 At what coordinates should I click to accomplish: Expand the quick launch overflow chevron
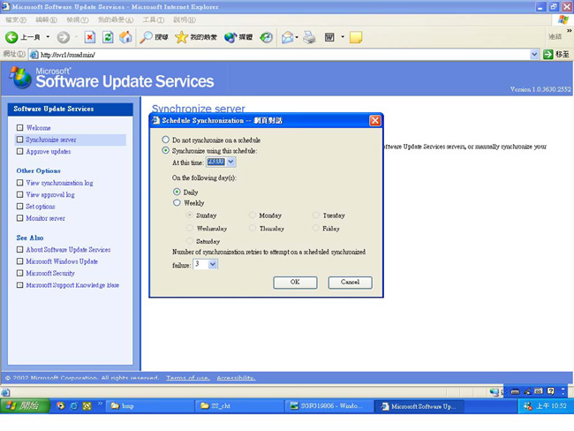click(x=100, y=404)
